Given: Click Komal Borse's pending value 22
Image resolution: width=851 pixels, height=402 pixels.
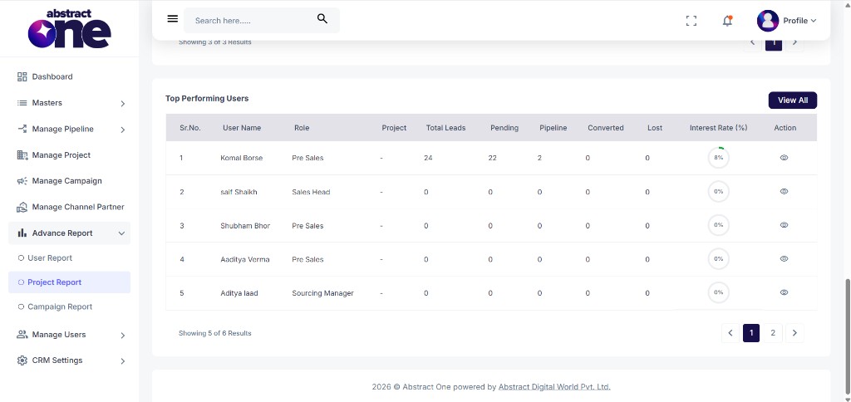Looking at the screenshot, I should coord(492,159).
